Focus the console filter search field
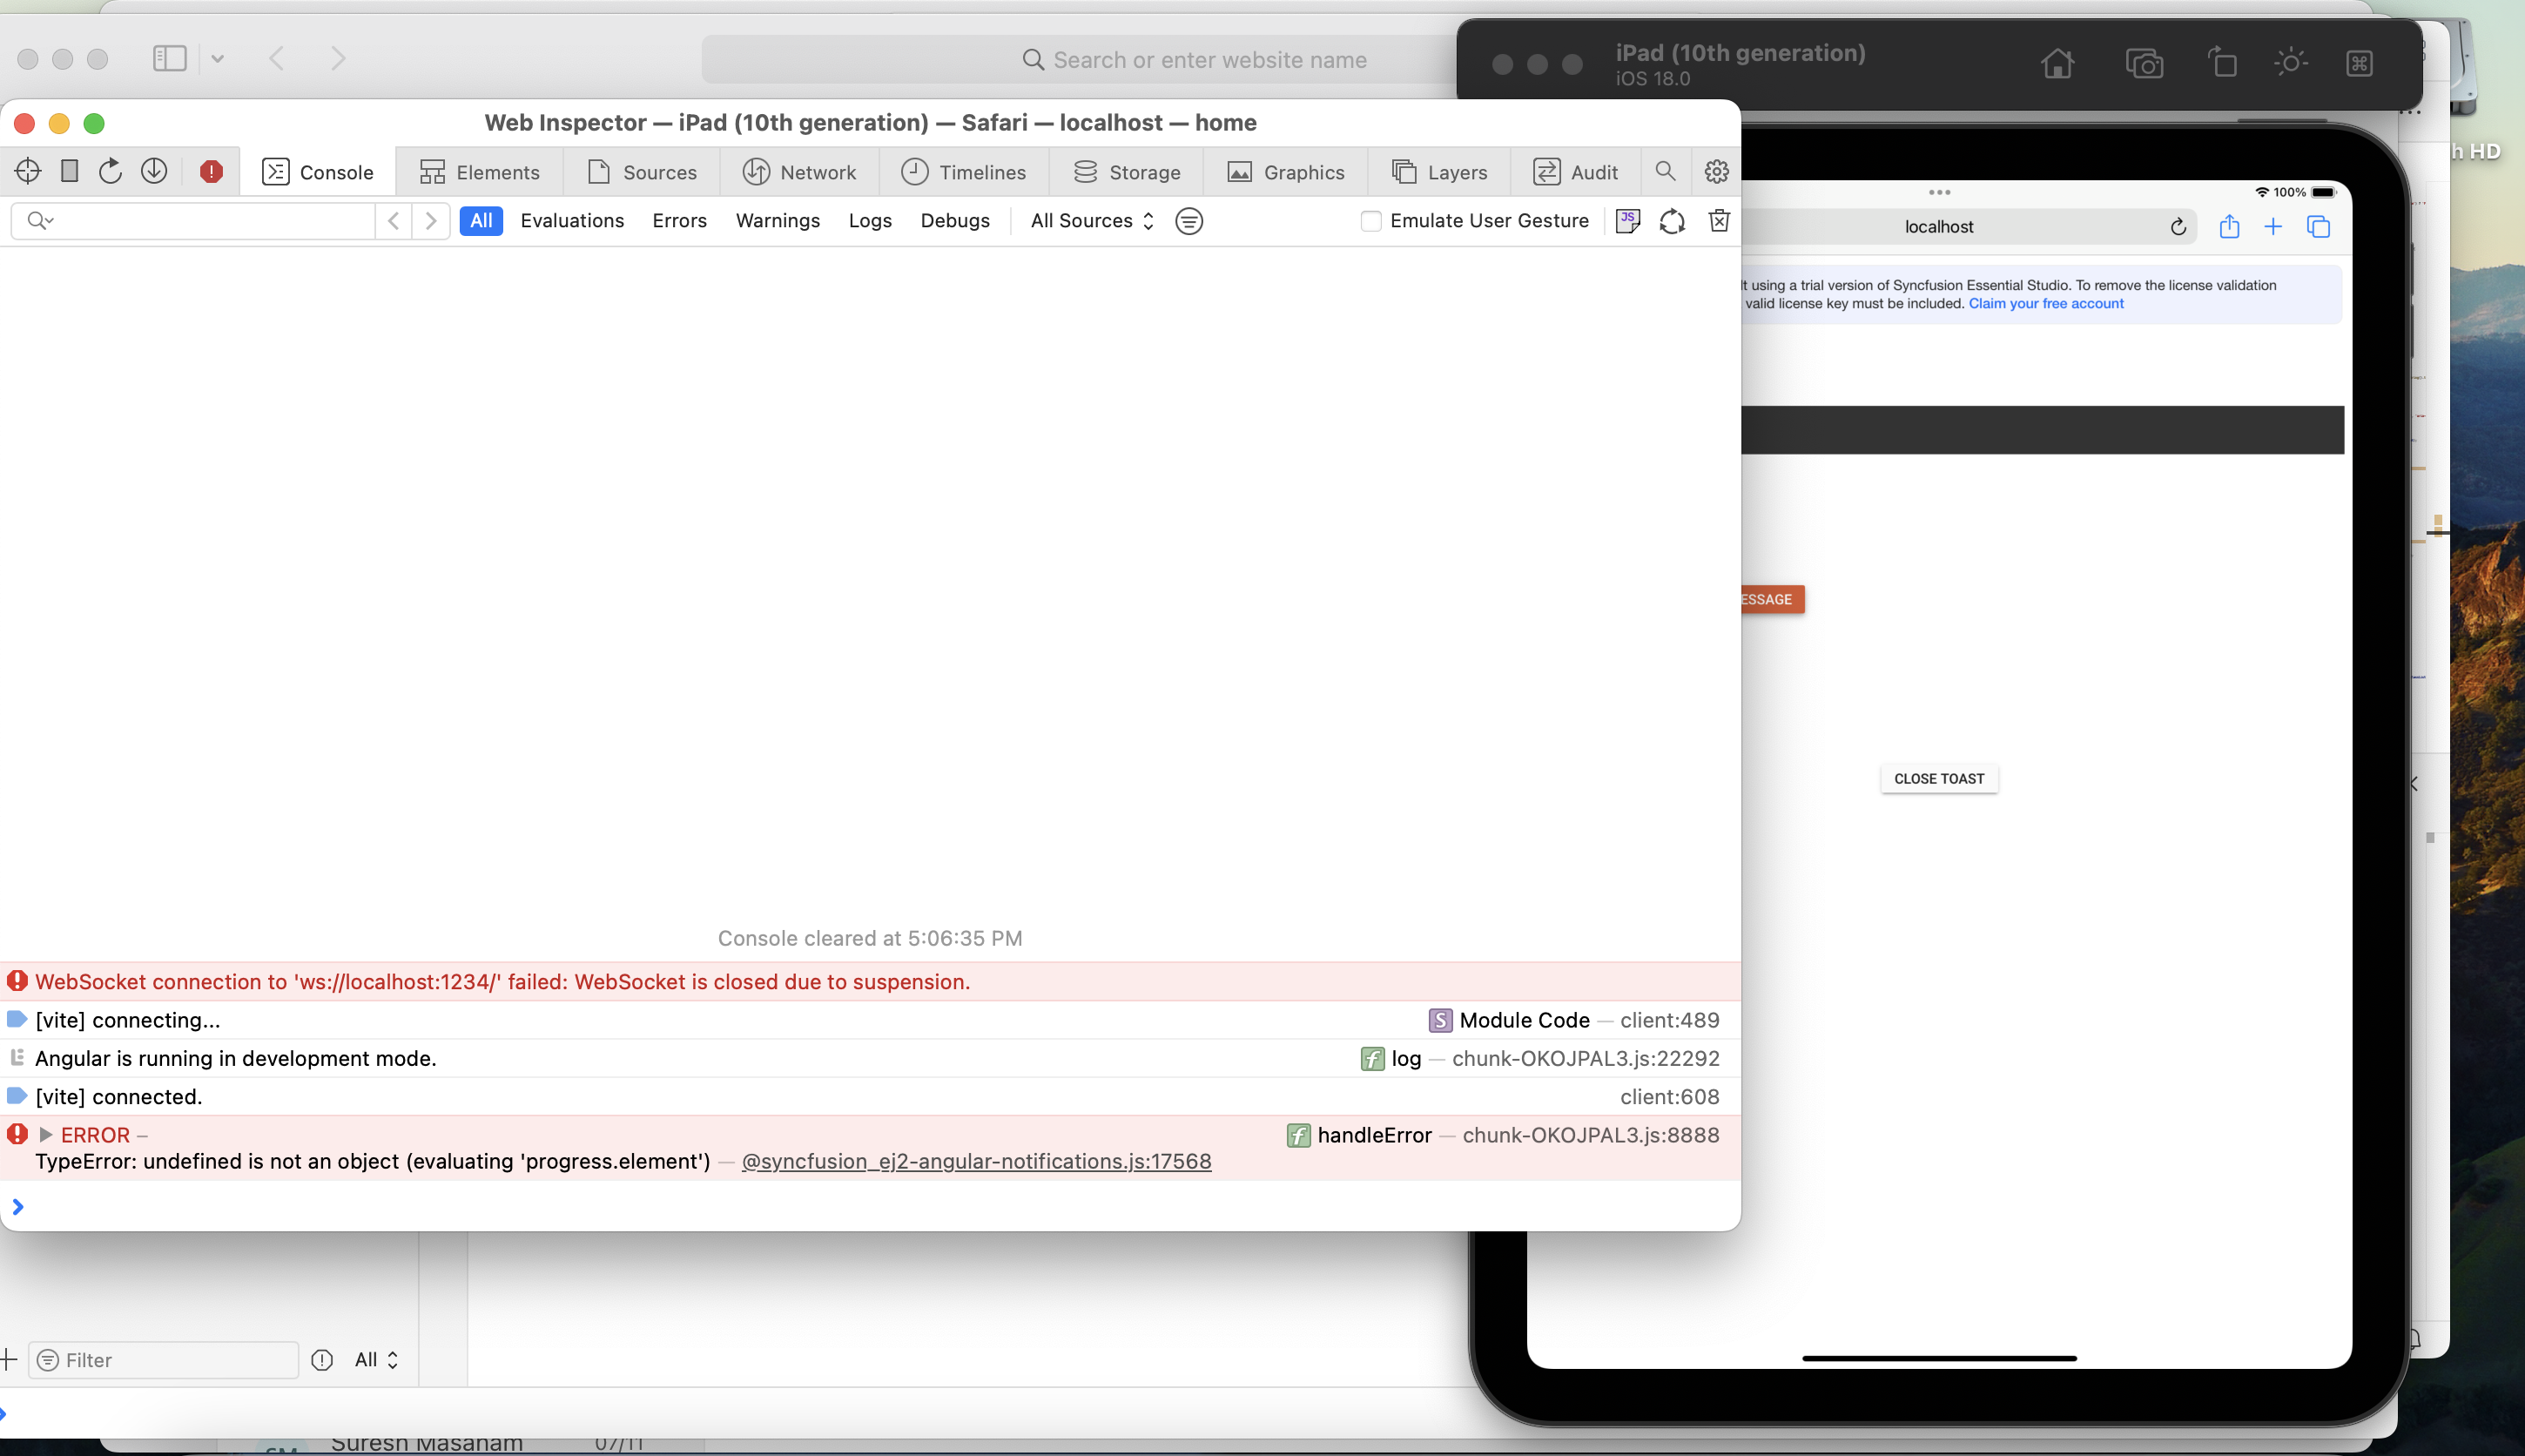Screen dimensions: 2525x1456 point(193,221)
